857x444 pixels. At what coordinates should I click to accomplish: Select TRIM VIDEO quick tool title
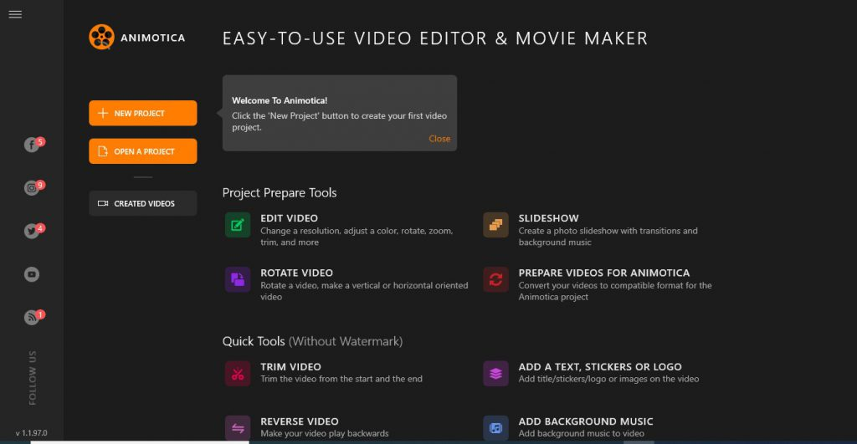(290, 366)
